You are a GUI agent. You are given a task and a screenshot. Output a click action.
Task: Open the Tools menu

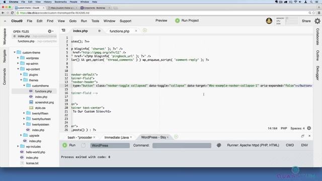(95, 21)
